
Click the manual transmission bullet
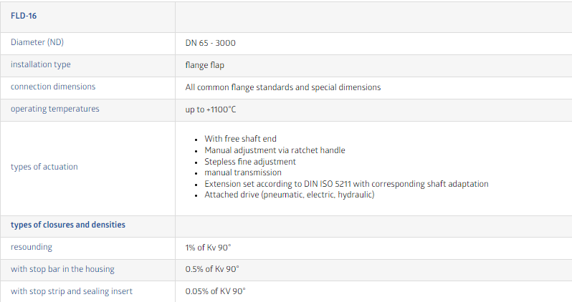(242, 172)
